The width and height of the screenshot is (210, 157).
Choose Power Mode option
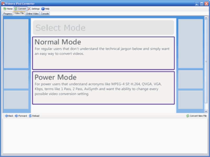coord(103,88)
